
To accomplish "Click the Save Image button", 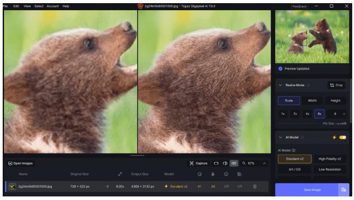I will [x=306, y=190].
